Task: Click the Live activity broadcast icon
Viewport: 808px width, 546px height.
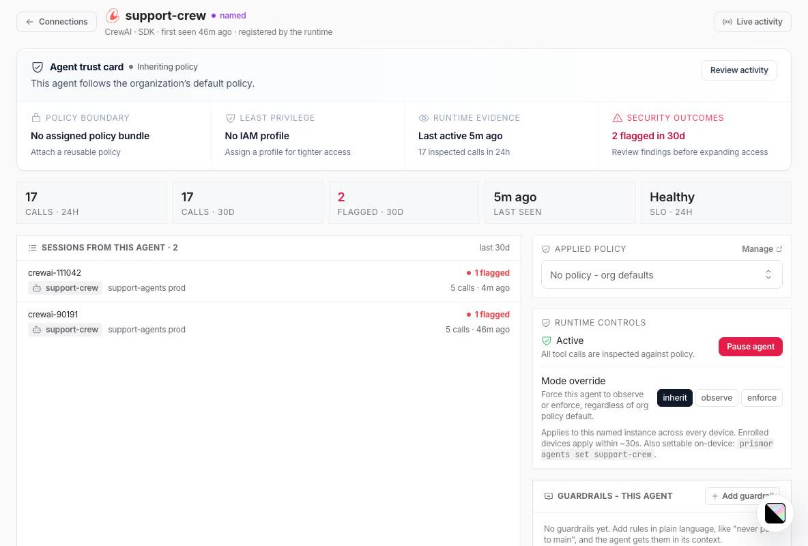Action: click(727, 22)
